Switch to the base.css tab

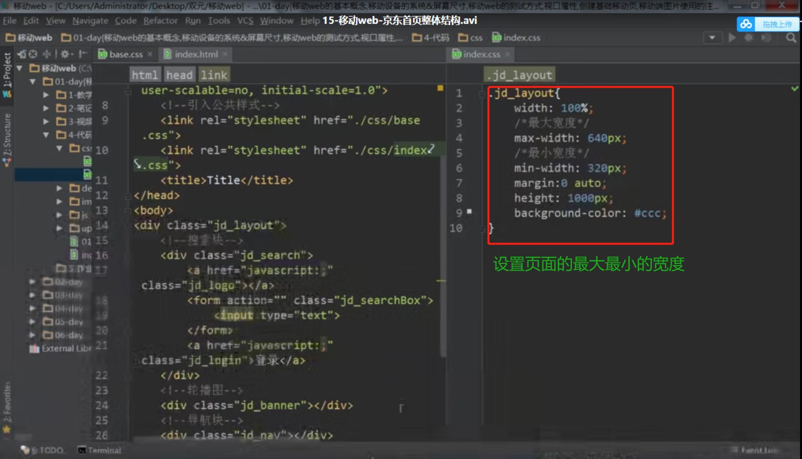click(x=125, y=54)
